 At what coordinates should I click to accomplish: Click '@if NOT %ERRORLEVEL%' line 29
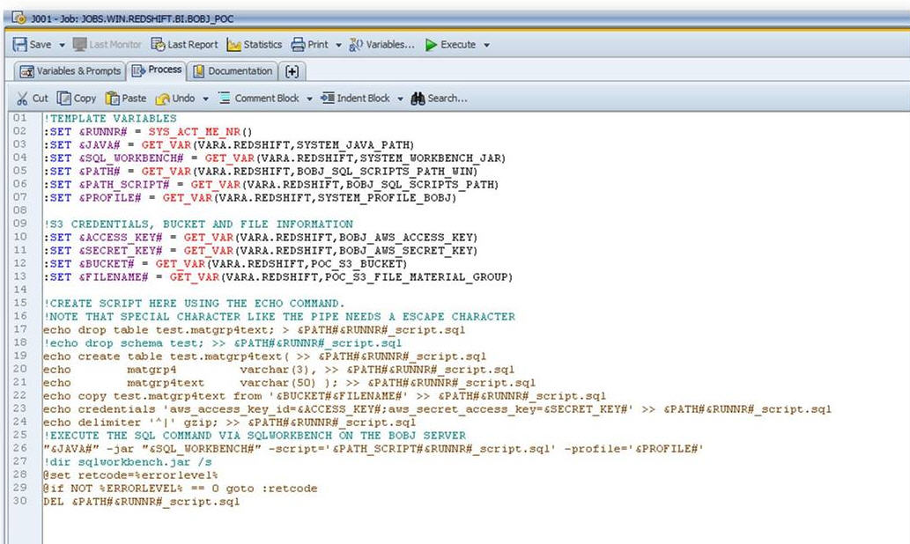(181, 489)
